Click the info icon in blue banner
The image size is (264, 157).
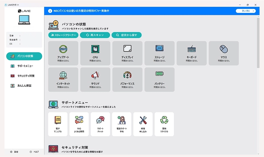[50, 11]
